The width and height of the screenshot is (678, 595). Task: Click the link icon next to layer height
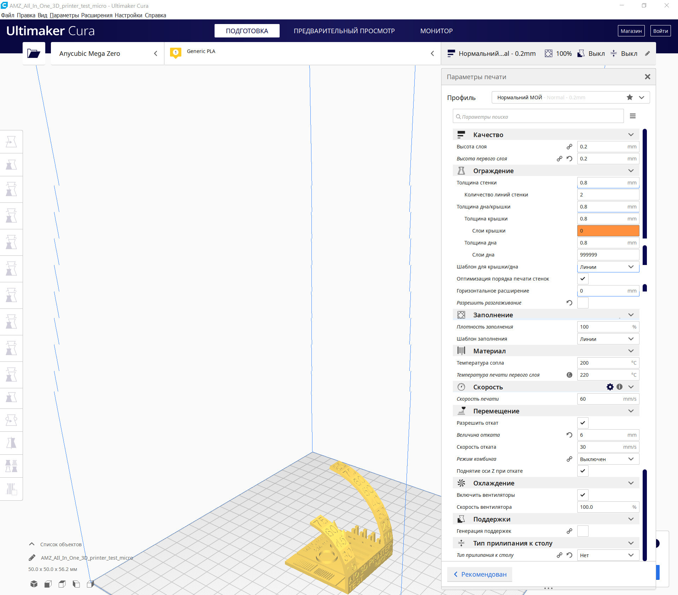(569, 147)
